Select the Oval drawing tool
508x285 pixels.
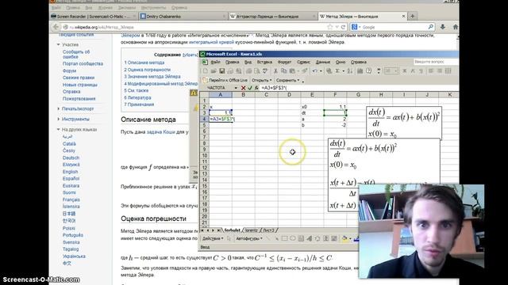[x=293, y=238]
